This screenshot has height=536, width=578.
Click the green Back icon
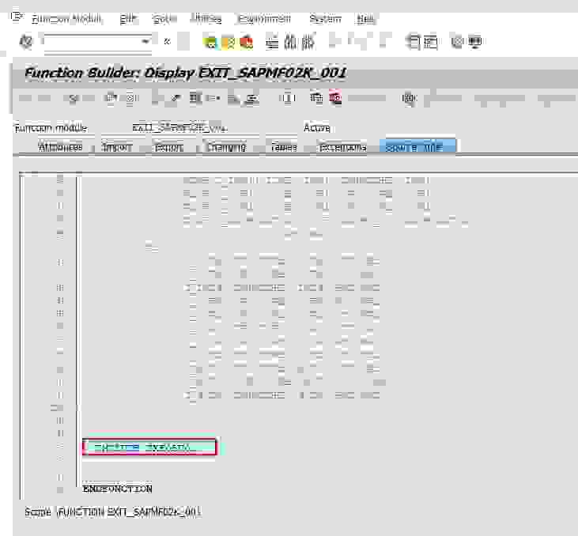click(x=211, y=43)
